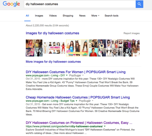Viewport: 152px width, 136px height.
Task: Open Search tools options
Action: click(x=111, y=15)
